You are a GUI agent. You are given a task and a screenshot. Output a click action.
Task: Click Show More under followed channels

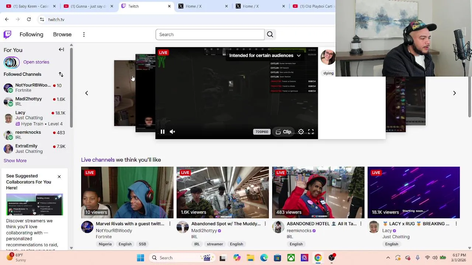tap(15, 160)
